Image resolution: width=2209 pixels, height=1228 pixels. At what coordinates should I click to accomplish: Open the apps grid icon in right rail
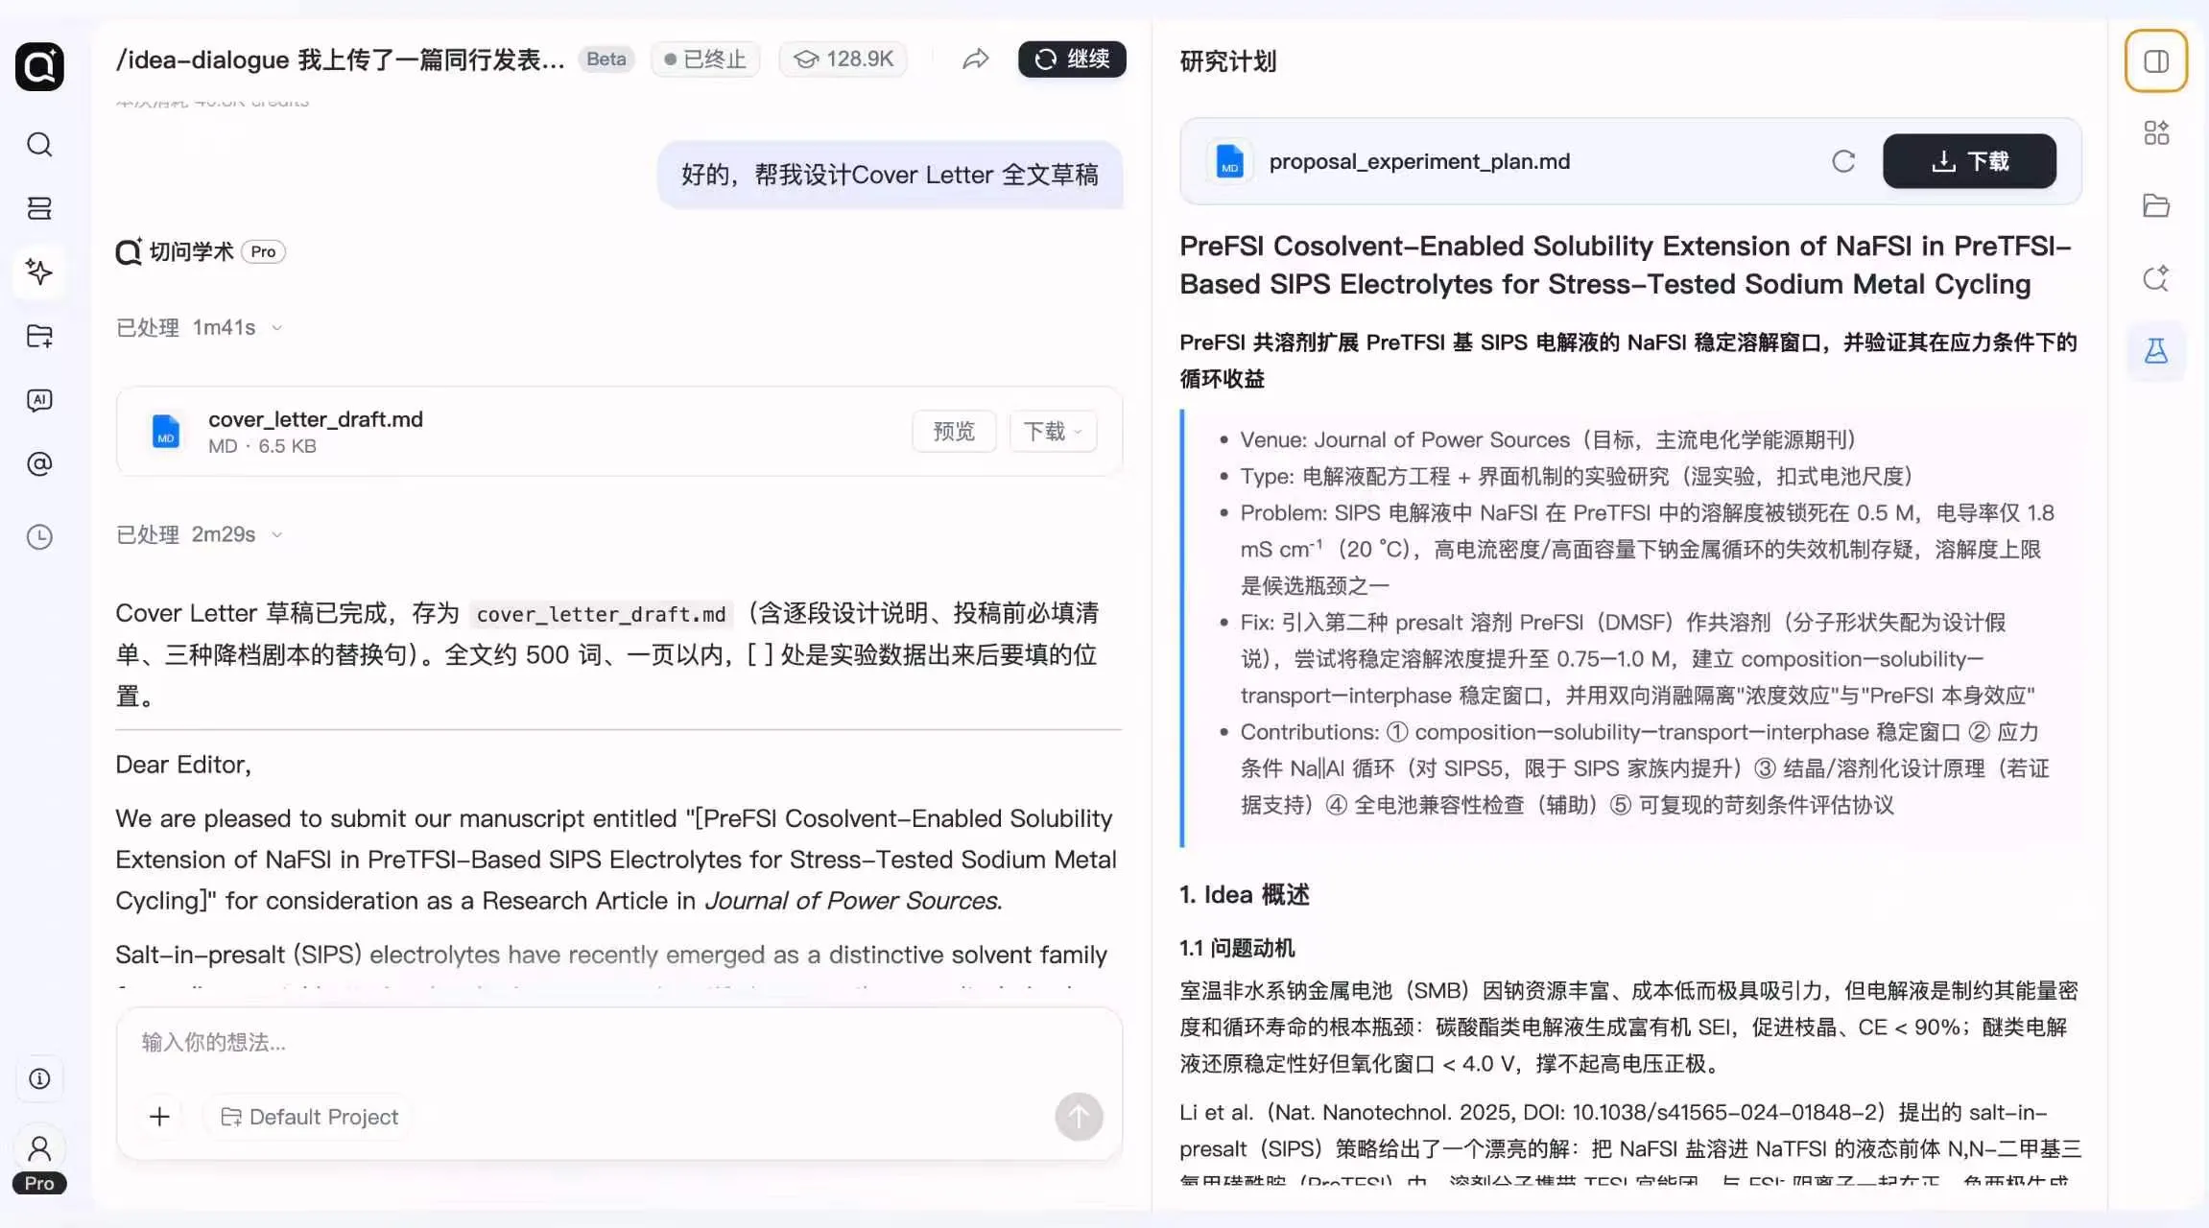[x=2155, y=132]
